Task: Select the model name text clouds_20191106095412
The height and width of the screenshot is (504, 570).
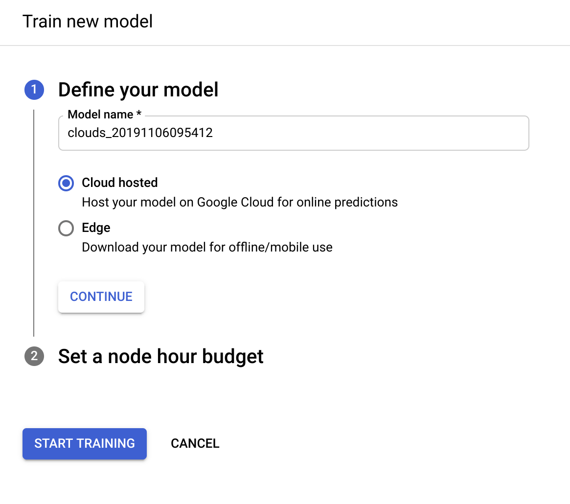Action: [x=140, y=133]
